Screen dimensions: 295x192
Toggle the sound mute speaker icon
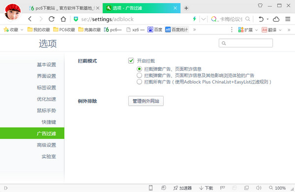(x=259, y=188)
